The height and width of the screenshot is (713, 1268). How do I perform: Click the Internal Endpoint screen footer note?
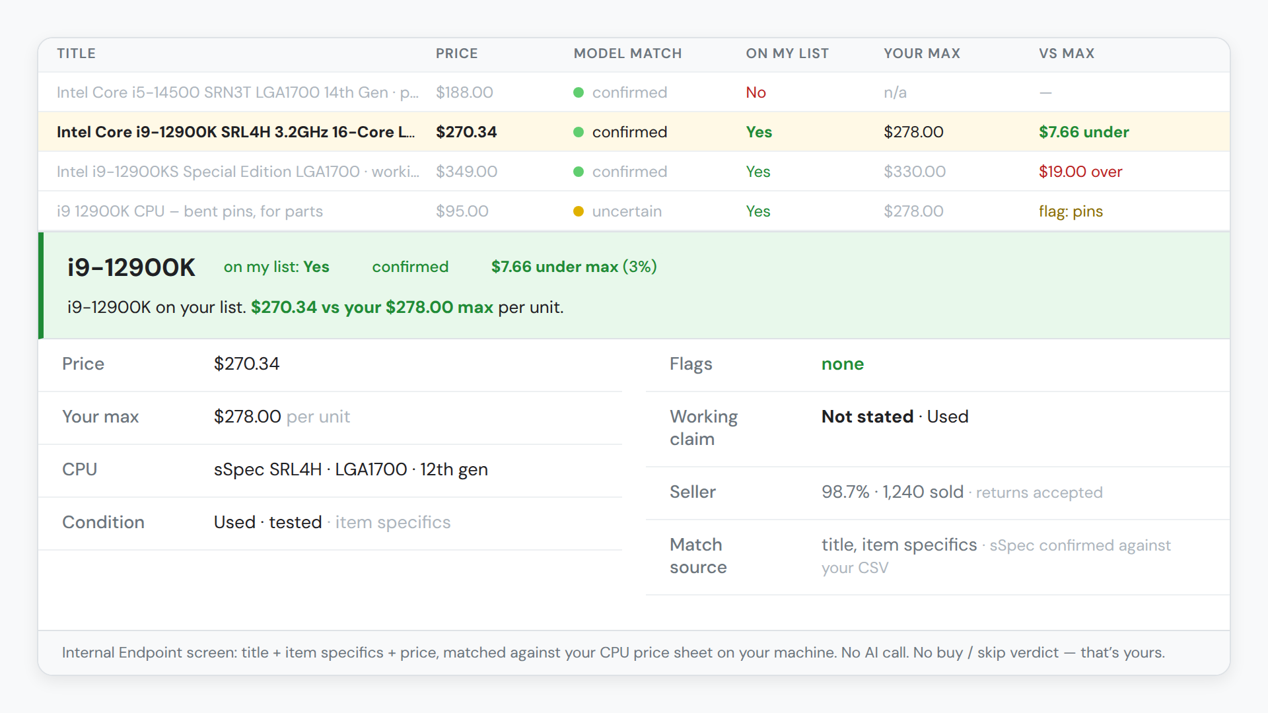(x=613, y=653)
